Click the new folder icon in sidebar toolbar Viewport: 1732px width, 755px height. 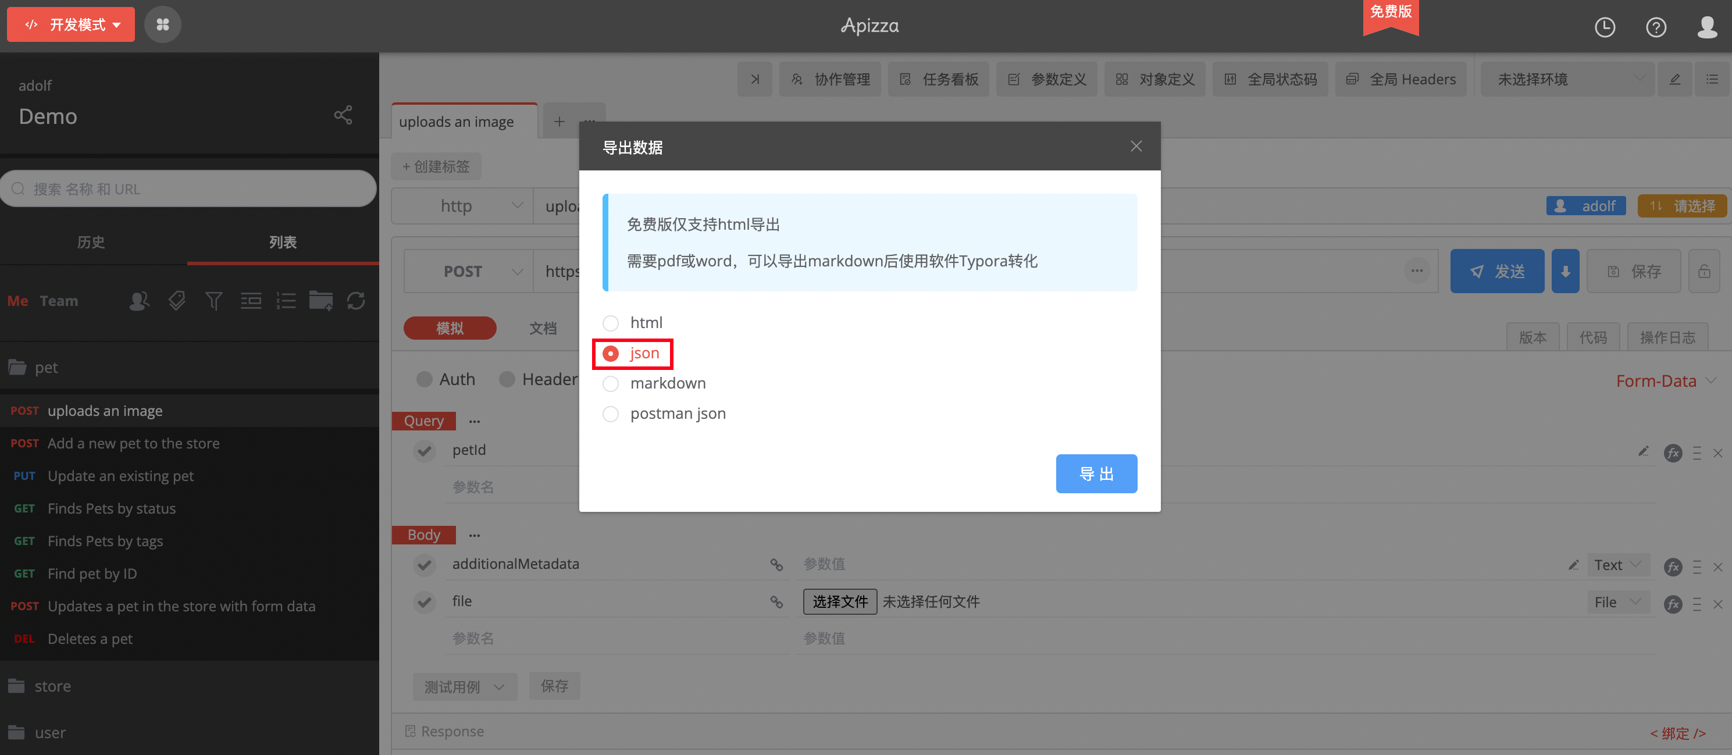[320, 301]
